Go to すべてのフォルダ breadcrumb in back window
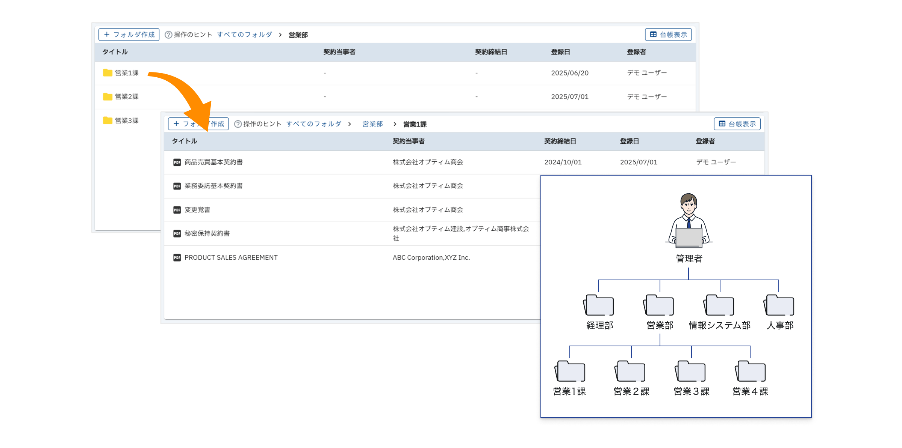Screen dimensions: 902x448 coord(244,35)
